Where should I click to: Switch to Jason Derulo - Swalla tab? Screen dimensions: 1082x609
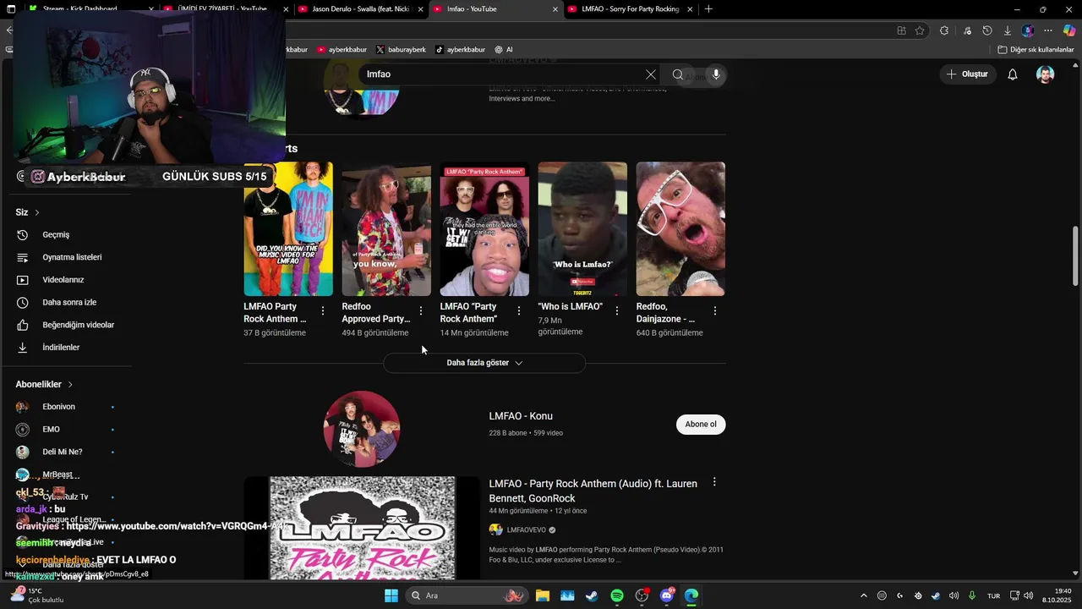click(x=359, y=9)
